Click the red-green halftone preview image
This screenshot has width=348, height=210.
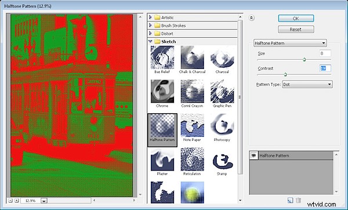click(72, 106)
